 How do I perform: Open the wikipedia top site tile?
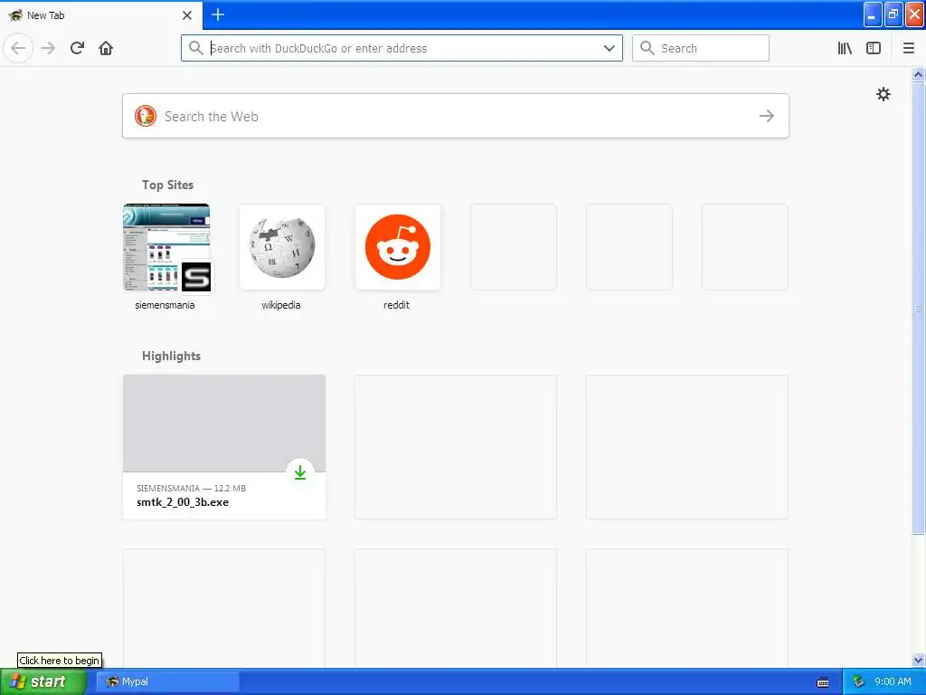tap(282, 247)
